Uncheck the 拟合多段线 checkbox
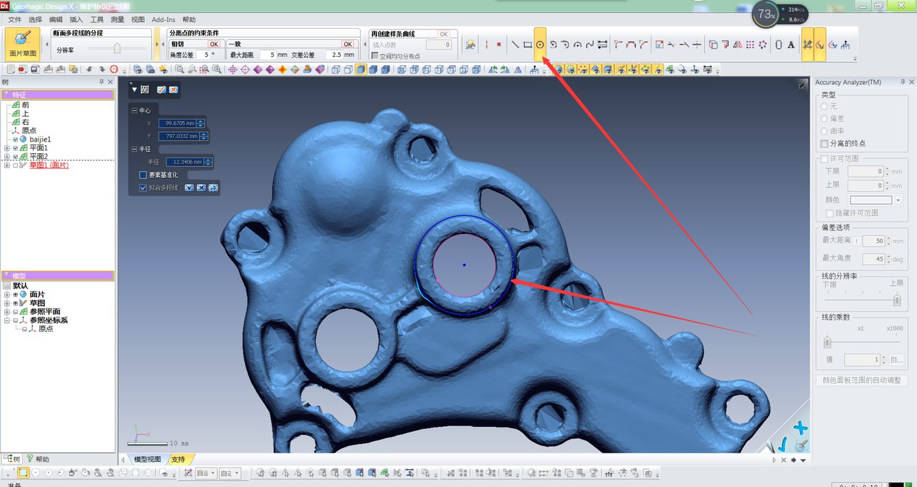Viewport: 917px width, 487px height. (143, 187)
